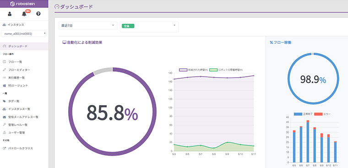
Task: Toggle 削減された時間 legend series
Action: click(193, 70)
